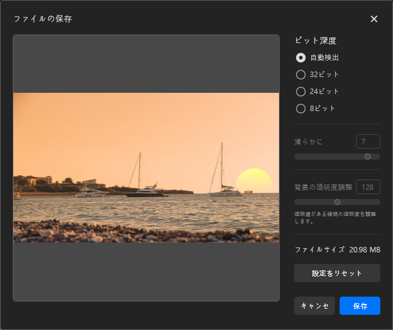Cancel saving with the キャンセル button
Screen dimensions: 393x330
pos(314,306)
